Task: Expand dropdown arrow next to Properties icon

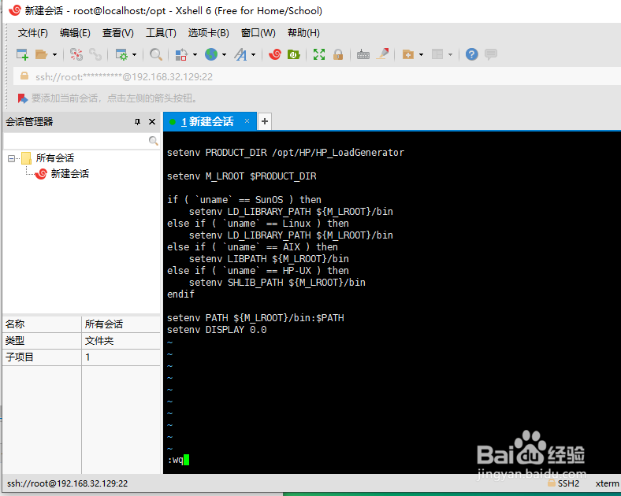Action: 134,54
